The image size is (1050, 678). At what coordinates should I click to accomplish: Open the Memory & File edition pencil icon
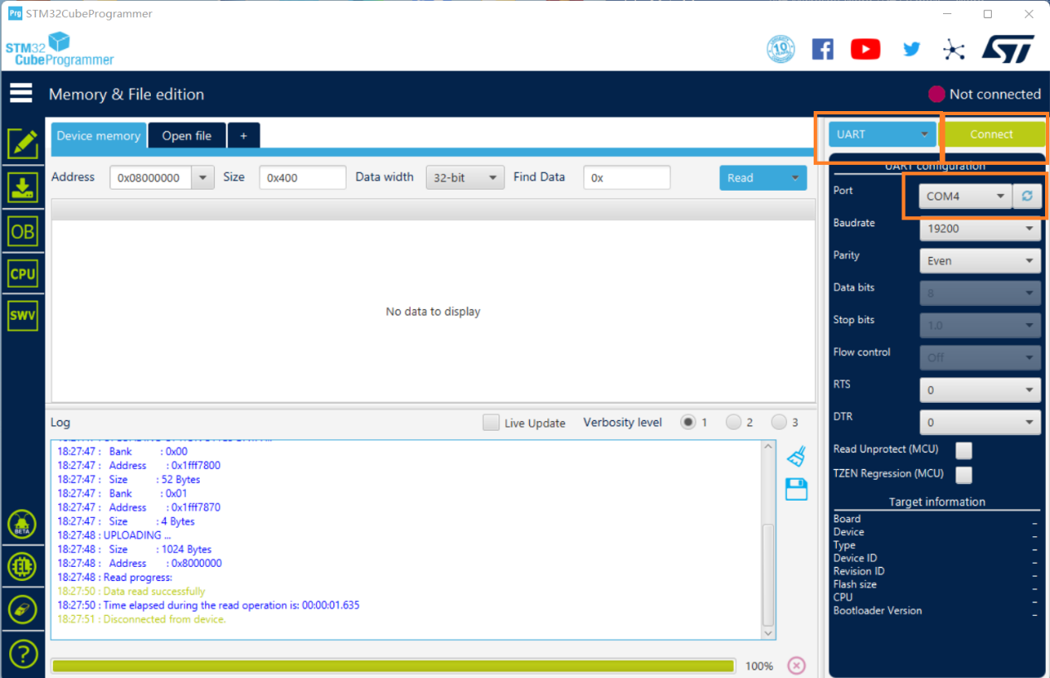click(22, 144)
